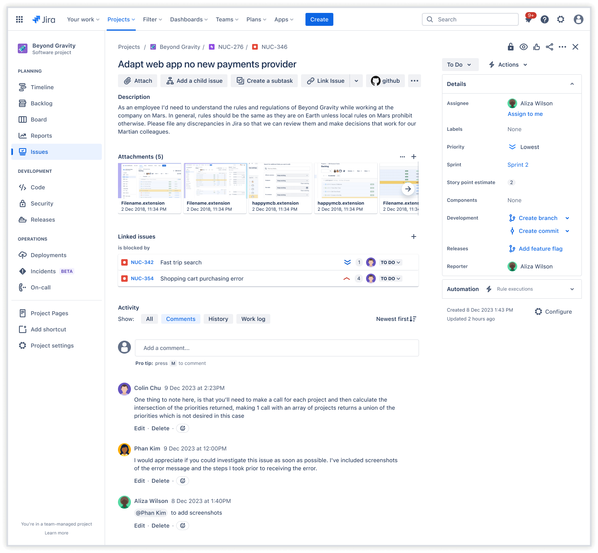This screenshot has height=553, width=598.
Task: Open the Code section under Development
Action: tap(38, 187)
